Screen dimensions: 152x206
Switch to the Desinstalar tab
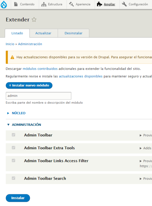73,33
